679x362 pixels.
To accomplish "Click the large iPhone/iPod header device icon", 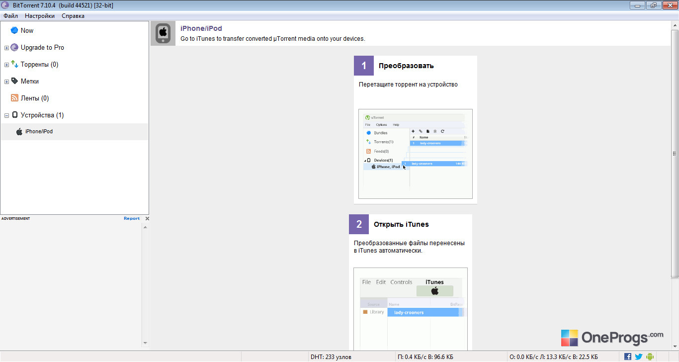I will [x=163, y=34].
